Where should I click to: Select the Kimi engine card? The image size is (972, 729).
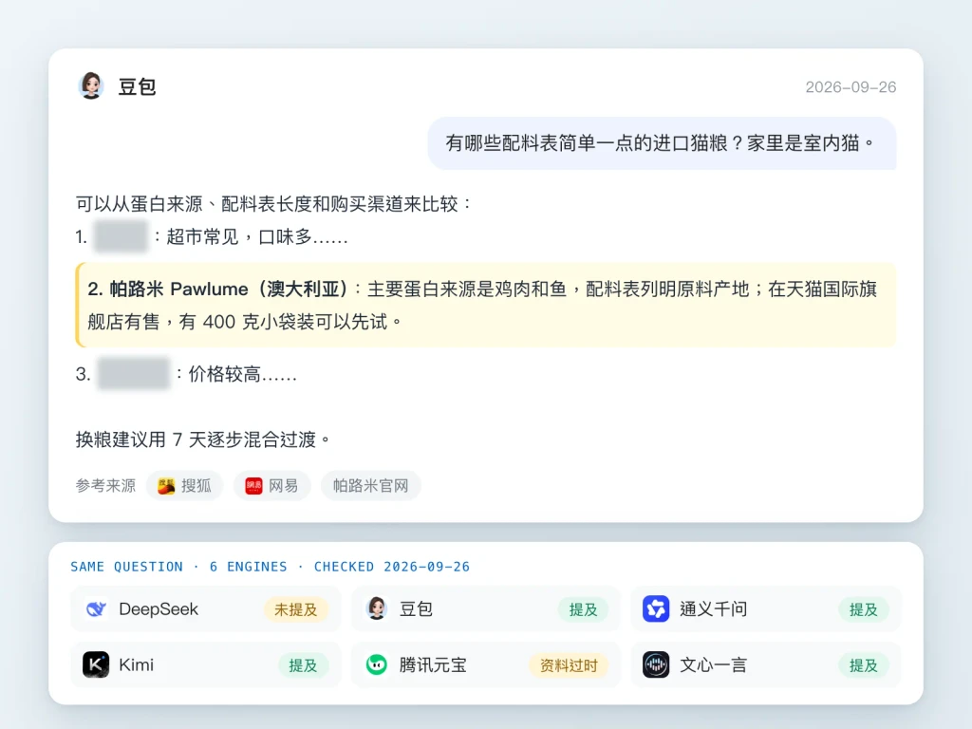point(205,665)
